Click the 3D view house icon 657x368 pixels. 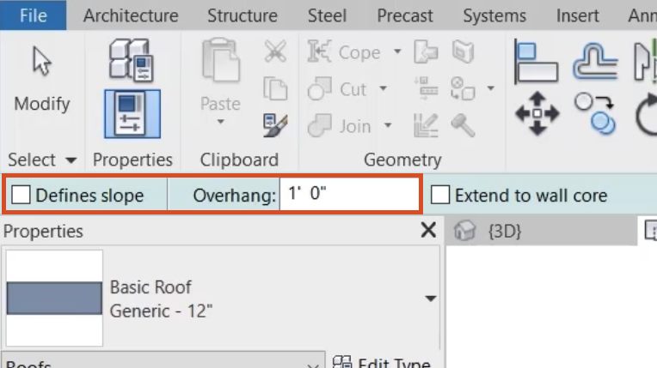(465, 231)
